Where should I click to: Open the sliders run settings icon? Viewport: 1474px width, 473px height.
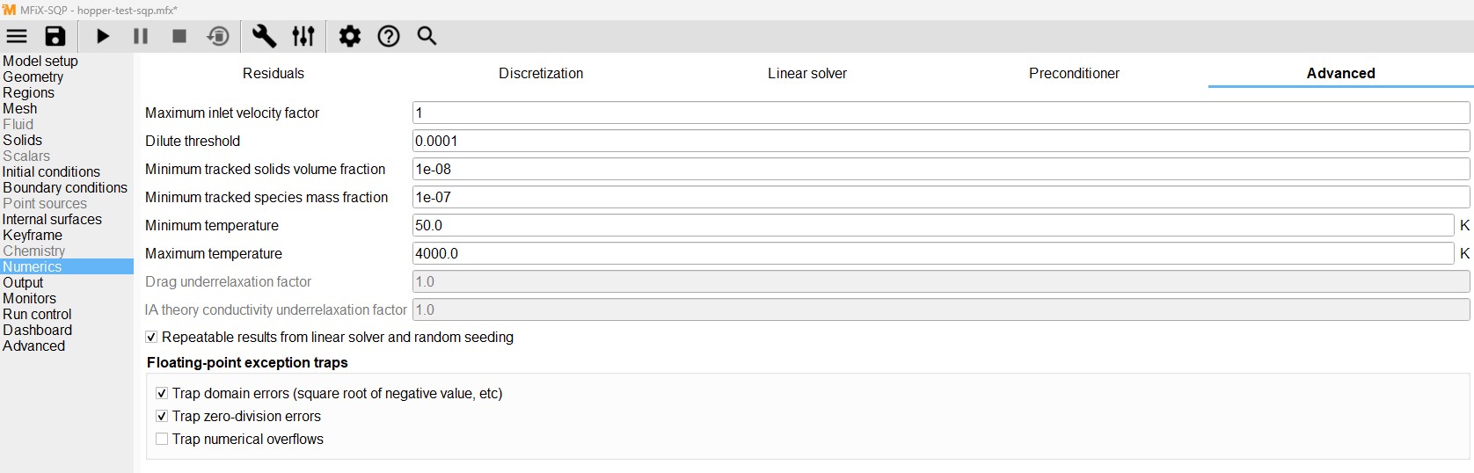click(x=303, y=36)
